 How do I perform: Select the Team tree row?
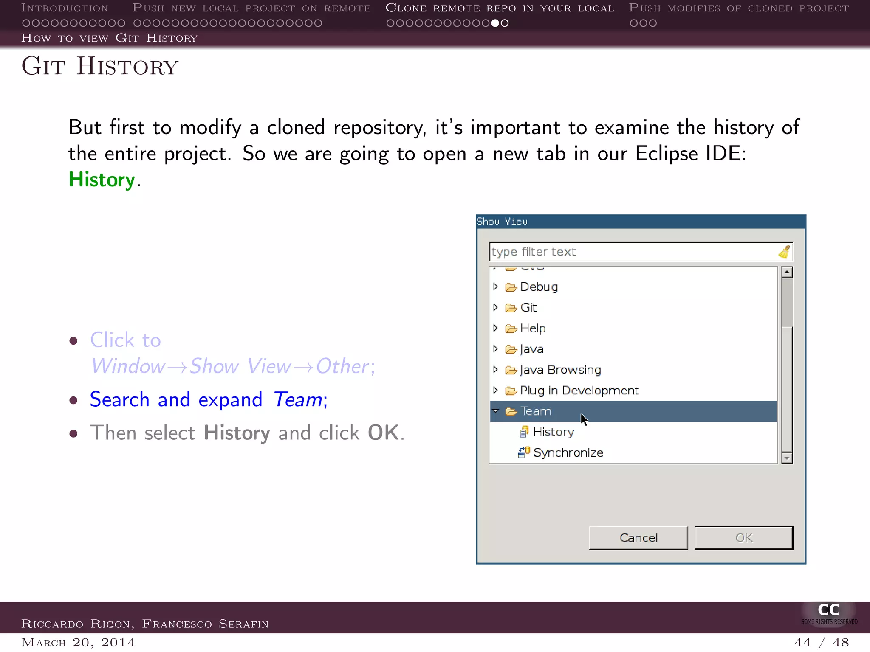click(x=633, y=411)
